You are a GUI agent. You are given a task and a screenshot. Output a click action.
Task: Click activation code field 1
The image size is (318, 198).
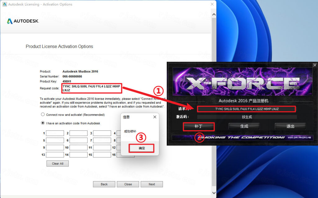tap(55, 133)
